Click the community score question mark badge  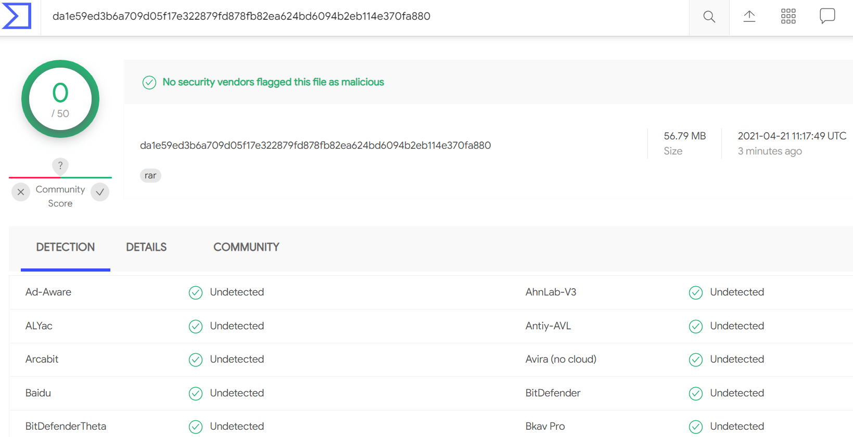click(x=60, y=165)
